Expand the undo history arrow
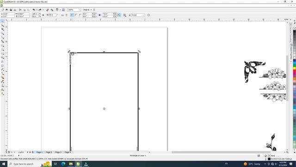The height and width of the screenshot is (167, 296). tap(37, 10)
